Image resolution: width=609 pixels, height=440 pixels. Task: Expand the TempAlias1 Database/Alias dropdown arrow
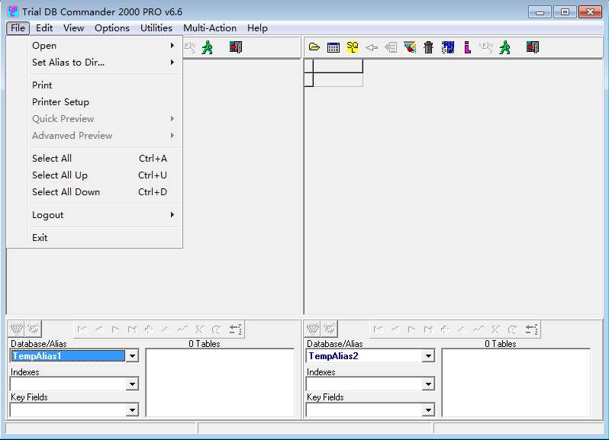tap(132, 356)
